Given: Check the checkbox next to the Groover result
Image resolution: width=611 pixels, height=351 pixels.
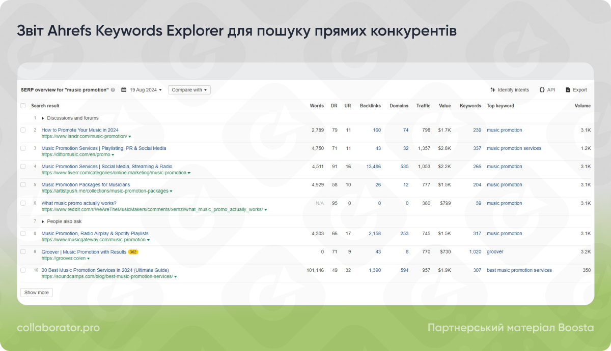Looking at the screenshot, I should click(x=23, y=251).
